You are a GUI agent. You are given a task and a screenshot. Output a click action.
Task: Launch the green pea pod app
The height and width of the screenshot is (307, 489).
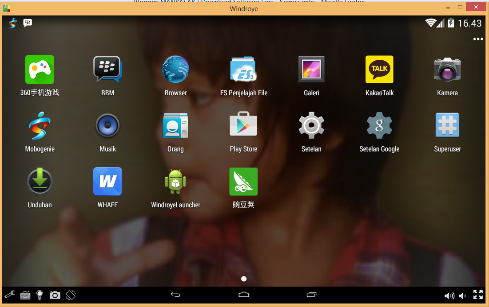(x=243, y=181)
